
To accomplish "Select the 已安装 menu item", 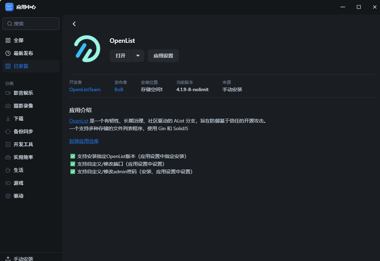I will tap(31, 66).
